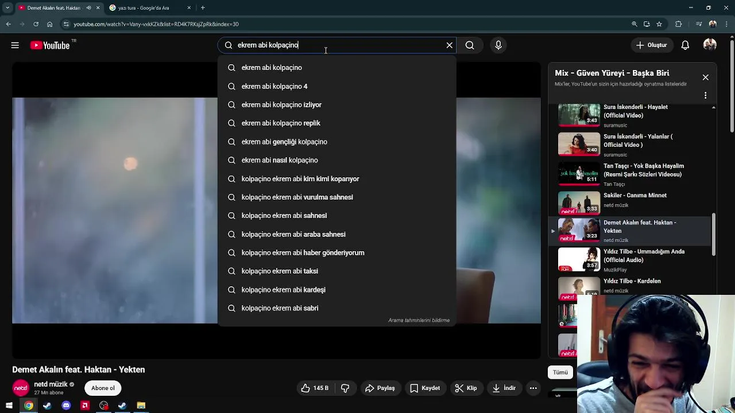The width and height of the screenshot is (735, 413).
Task: Run search with the magnifier button
Action: pyautogui.click(x=470, y=45)
